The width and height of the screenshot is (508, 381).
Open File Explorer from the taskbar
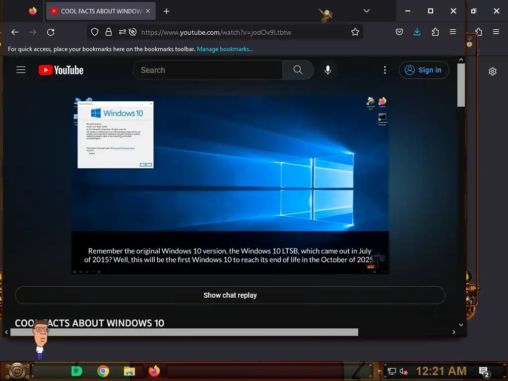click(129, 371)
